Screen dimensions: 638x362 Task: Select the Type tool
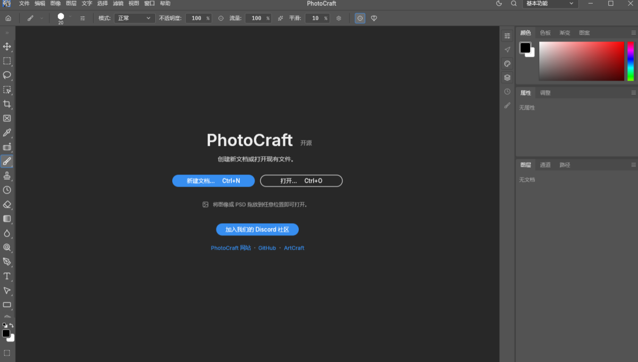pyautogui.click(x=7, y=276)
